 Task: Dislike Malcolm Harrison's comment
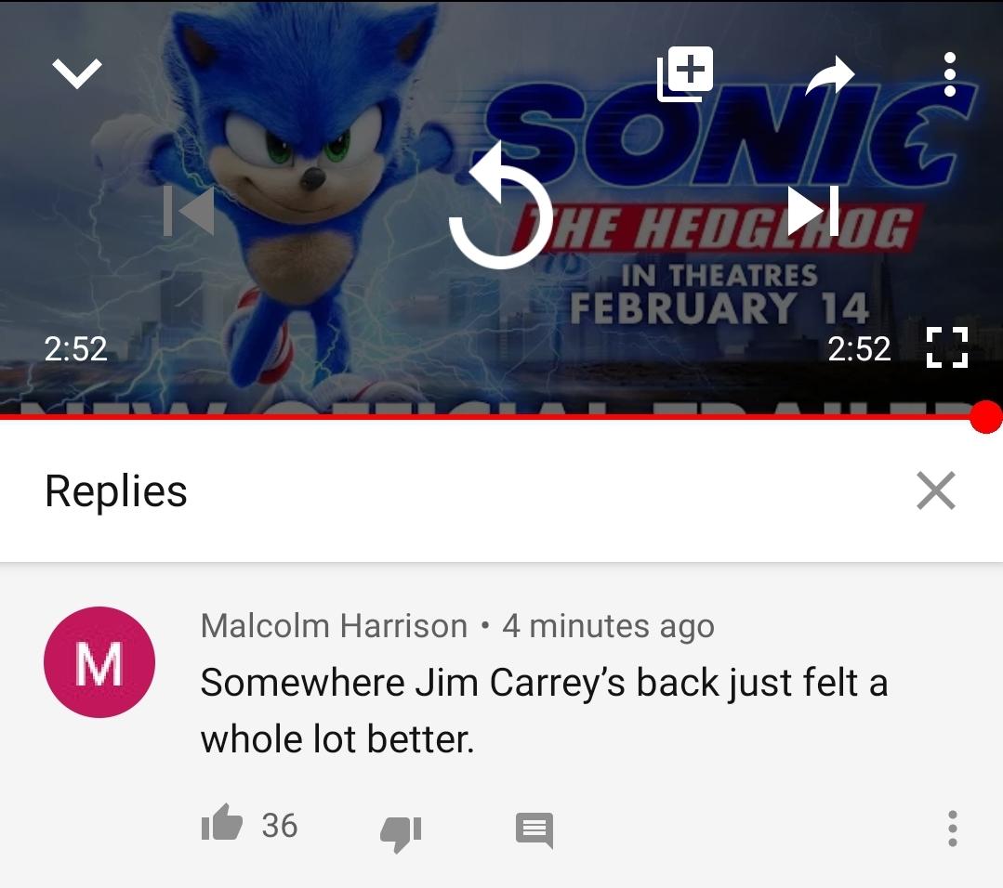(401, 832)
